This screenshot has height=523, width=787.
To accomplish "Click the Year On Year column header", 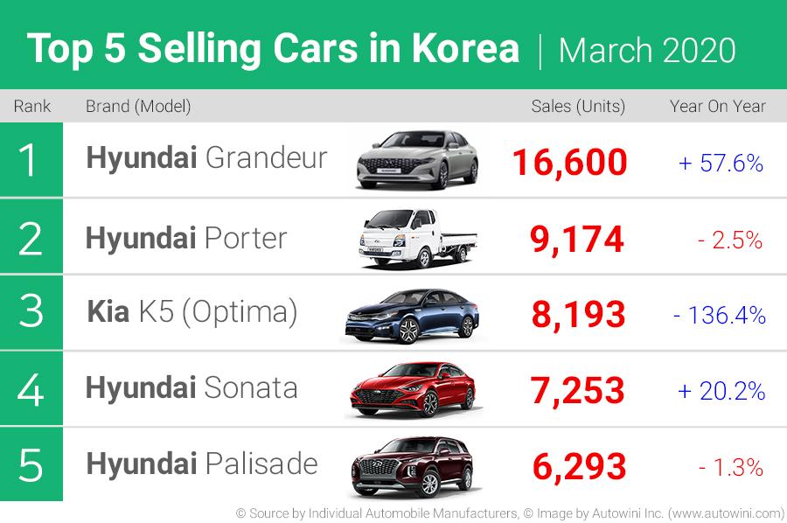I will coord(718,106).
